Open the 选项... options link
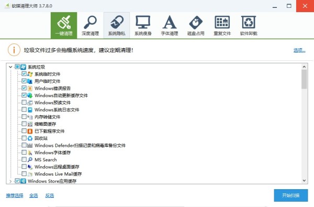This screenshot has width=314, height=207. (x=299, y=50)
